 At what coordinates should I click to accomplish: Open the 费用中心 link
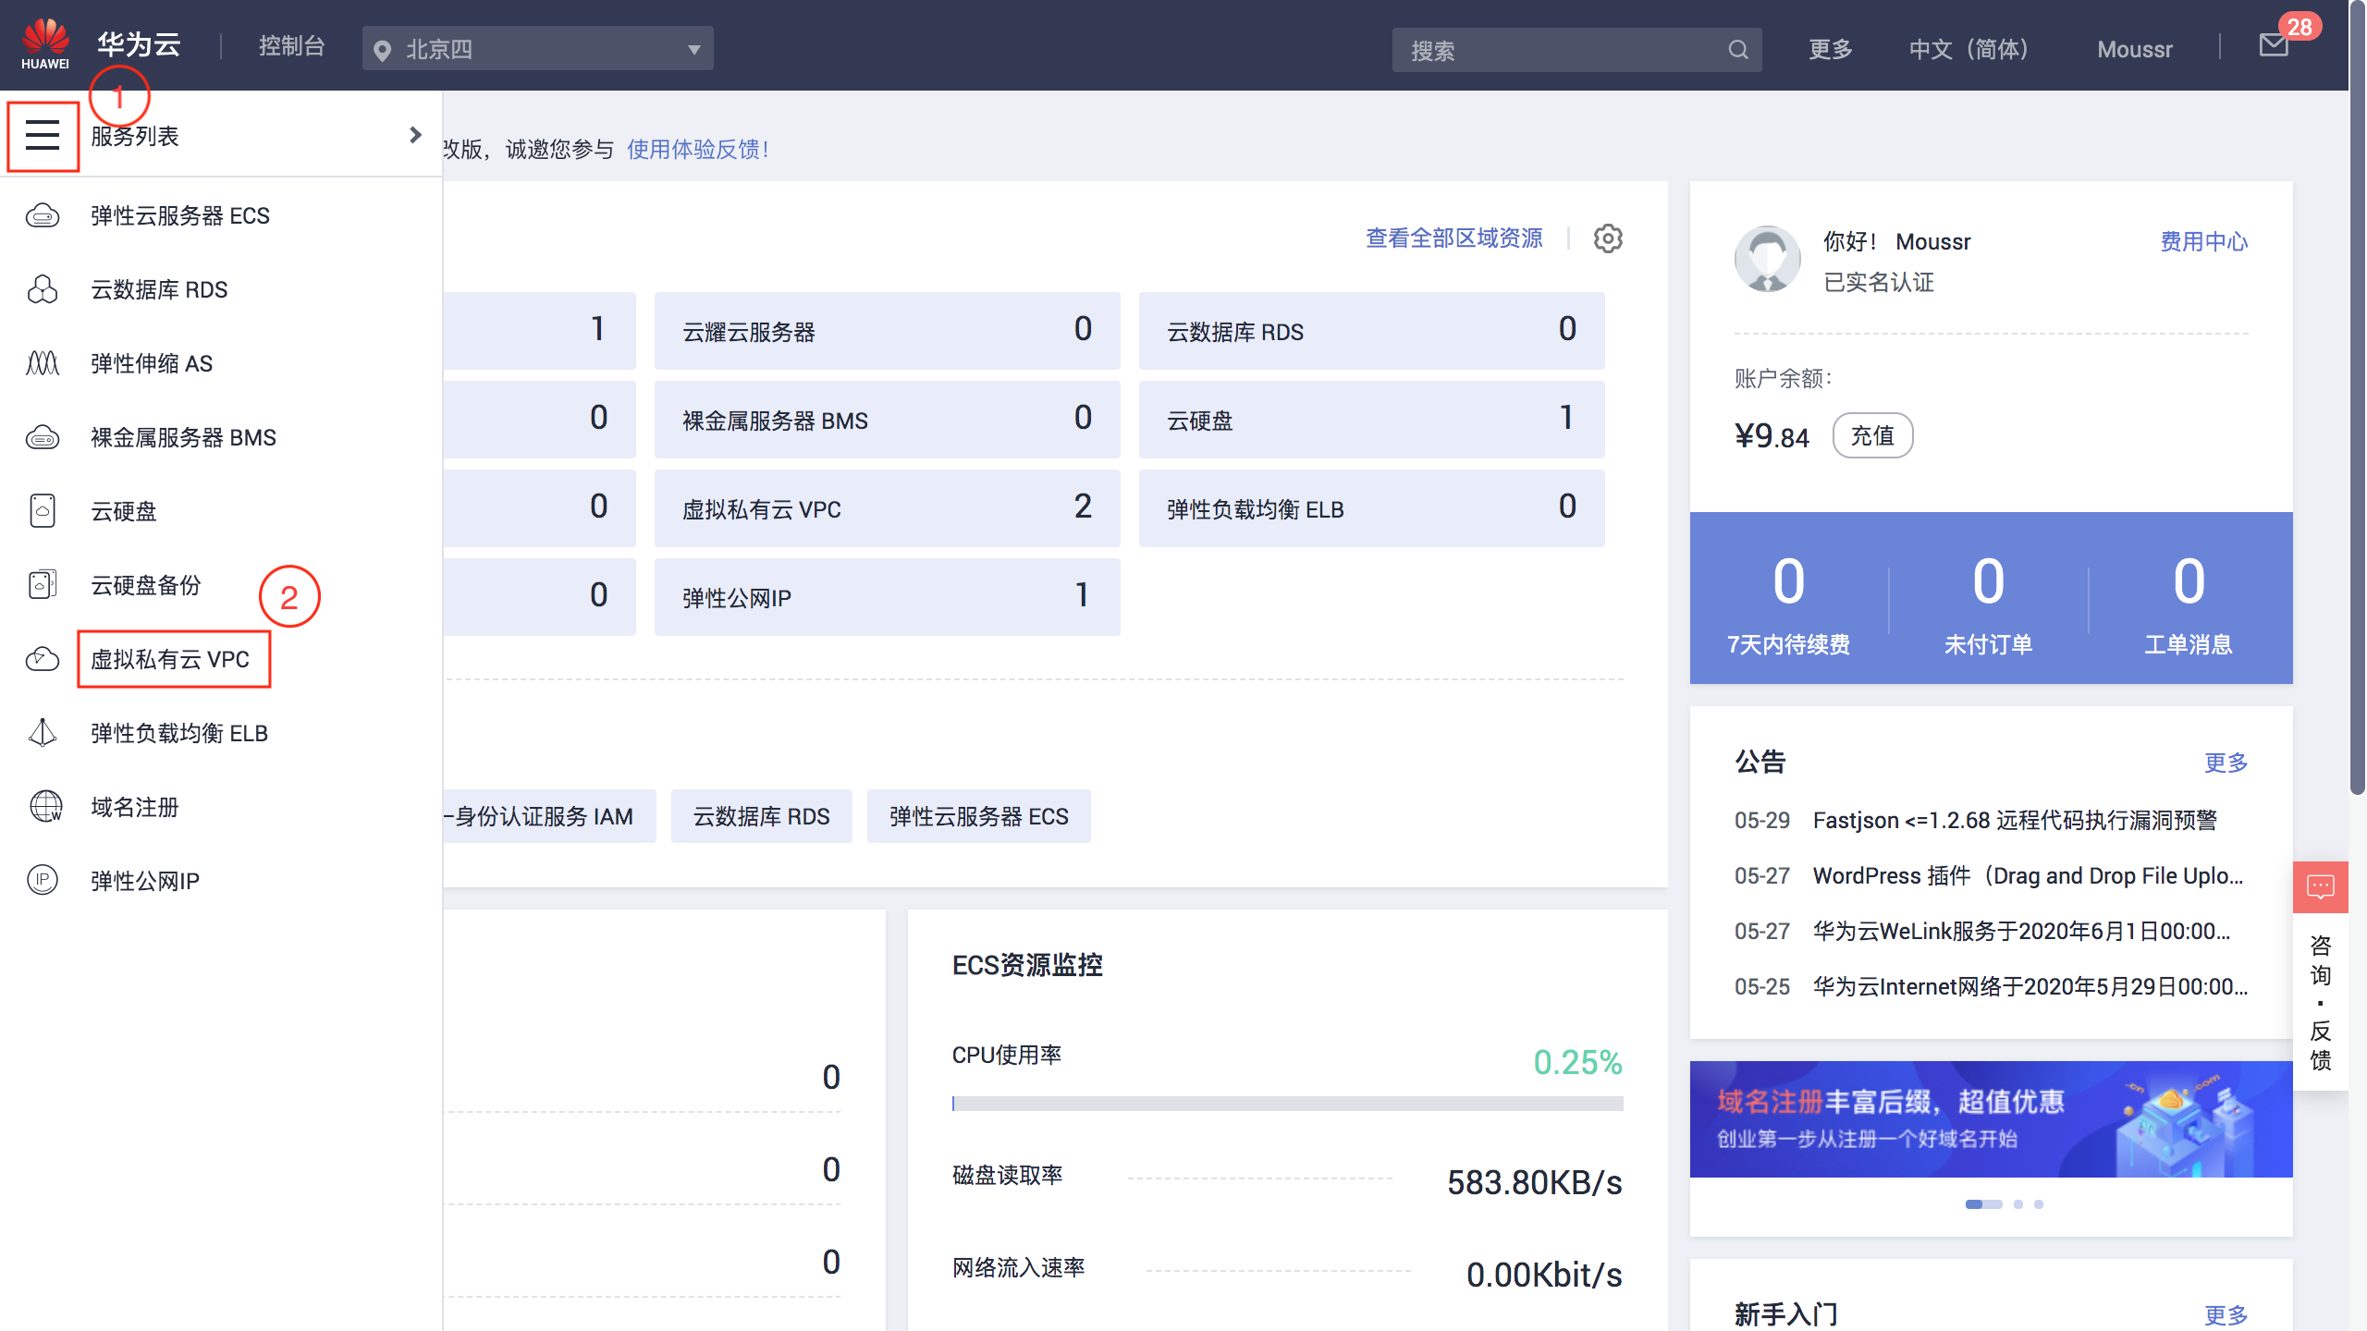pyautogui.click(x=2203, y=241)
